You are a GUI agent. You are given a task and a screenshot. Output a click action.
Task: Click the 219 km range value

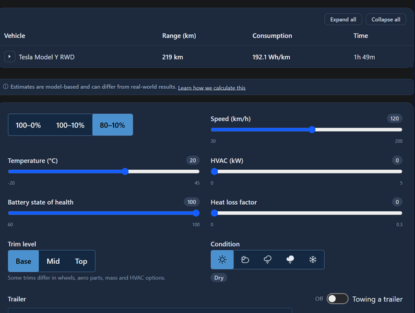tap(172, 57)
